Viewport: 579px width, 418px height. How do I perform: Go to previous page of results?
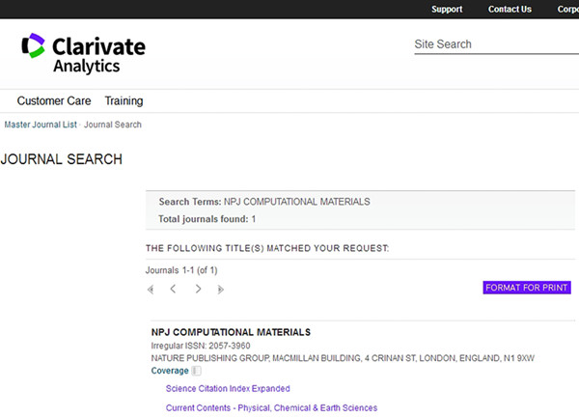click(173, 289)
